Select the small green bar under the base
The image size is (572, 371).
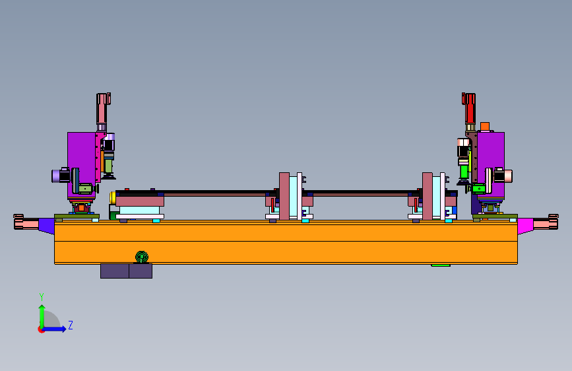click(441, 265)
